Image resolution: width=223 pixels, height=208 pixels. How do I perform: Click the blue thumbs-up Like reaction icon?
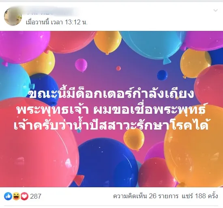8,196
